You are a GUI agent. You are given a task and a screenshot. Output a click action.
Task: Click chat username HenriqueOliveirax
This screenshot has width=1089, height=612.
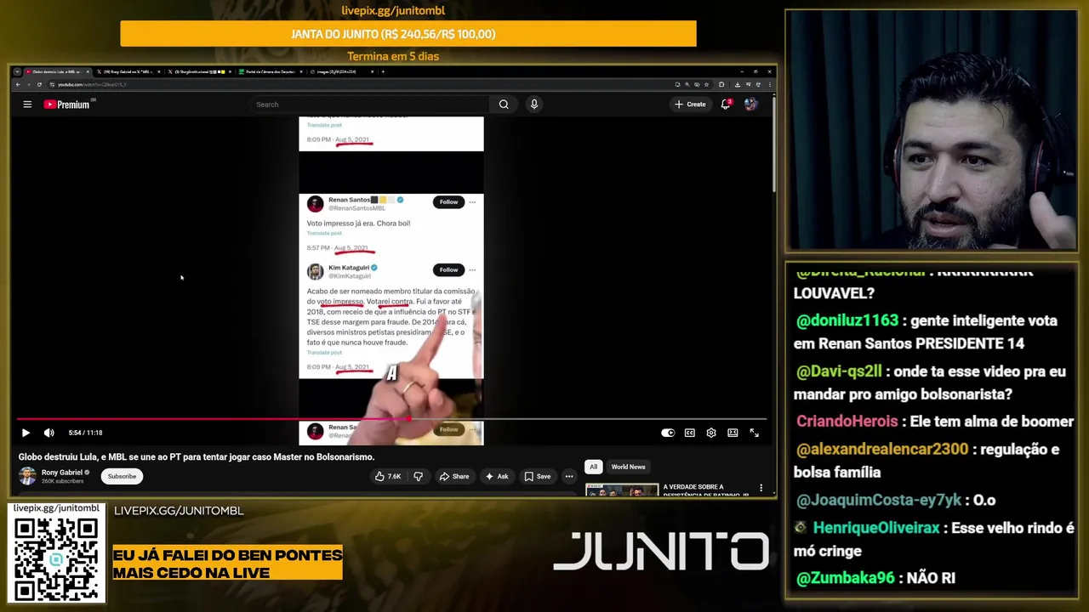pyautogui.click(x=876, y=528)
